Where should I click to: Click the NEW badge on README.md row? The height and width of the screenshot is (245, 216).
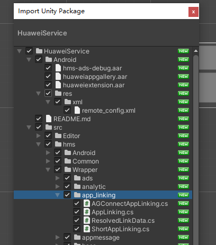183,119
